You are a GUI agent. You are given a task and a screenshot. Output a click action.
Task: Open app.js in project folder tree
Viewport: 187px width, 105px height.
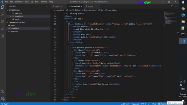point(13,25)
